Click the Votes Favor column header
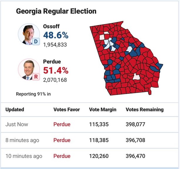Screen dimensions: 180x169 [x=67, y=110]
